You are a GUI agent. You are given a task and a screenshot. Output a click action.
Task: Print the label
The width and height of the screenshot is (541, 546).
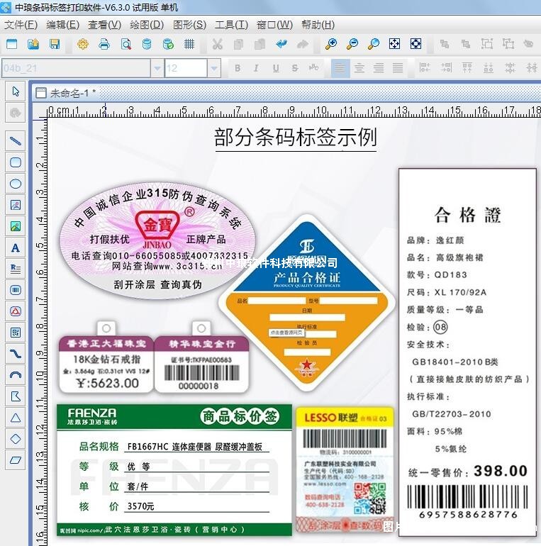tap(104, 44)
